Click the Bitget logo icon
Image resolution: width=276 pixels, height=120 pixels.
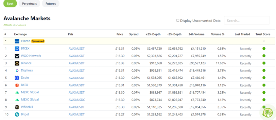tap(17, 114)
